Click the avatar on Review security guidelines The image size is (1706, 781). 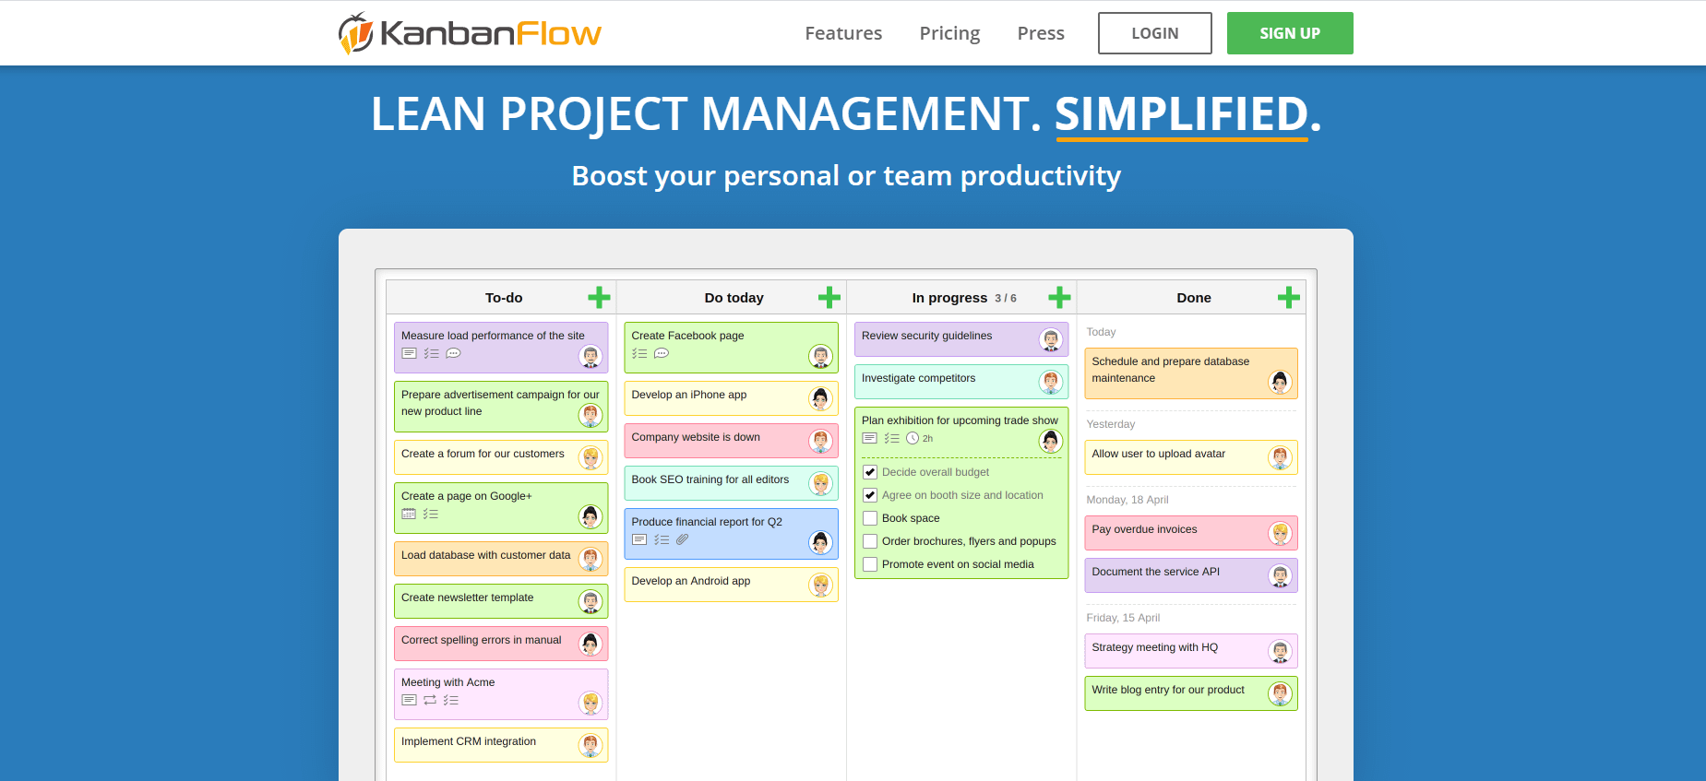(1050, 339)
